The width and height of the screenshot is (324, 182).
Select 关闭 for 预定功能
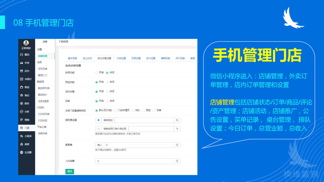(x=107, y=82)
